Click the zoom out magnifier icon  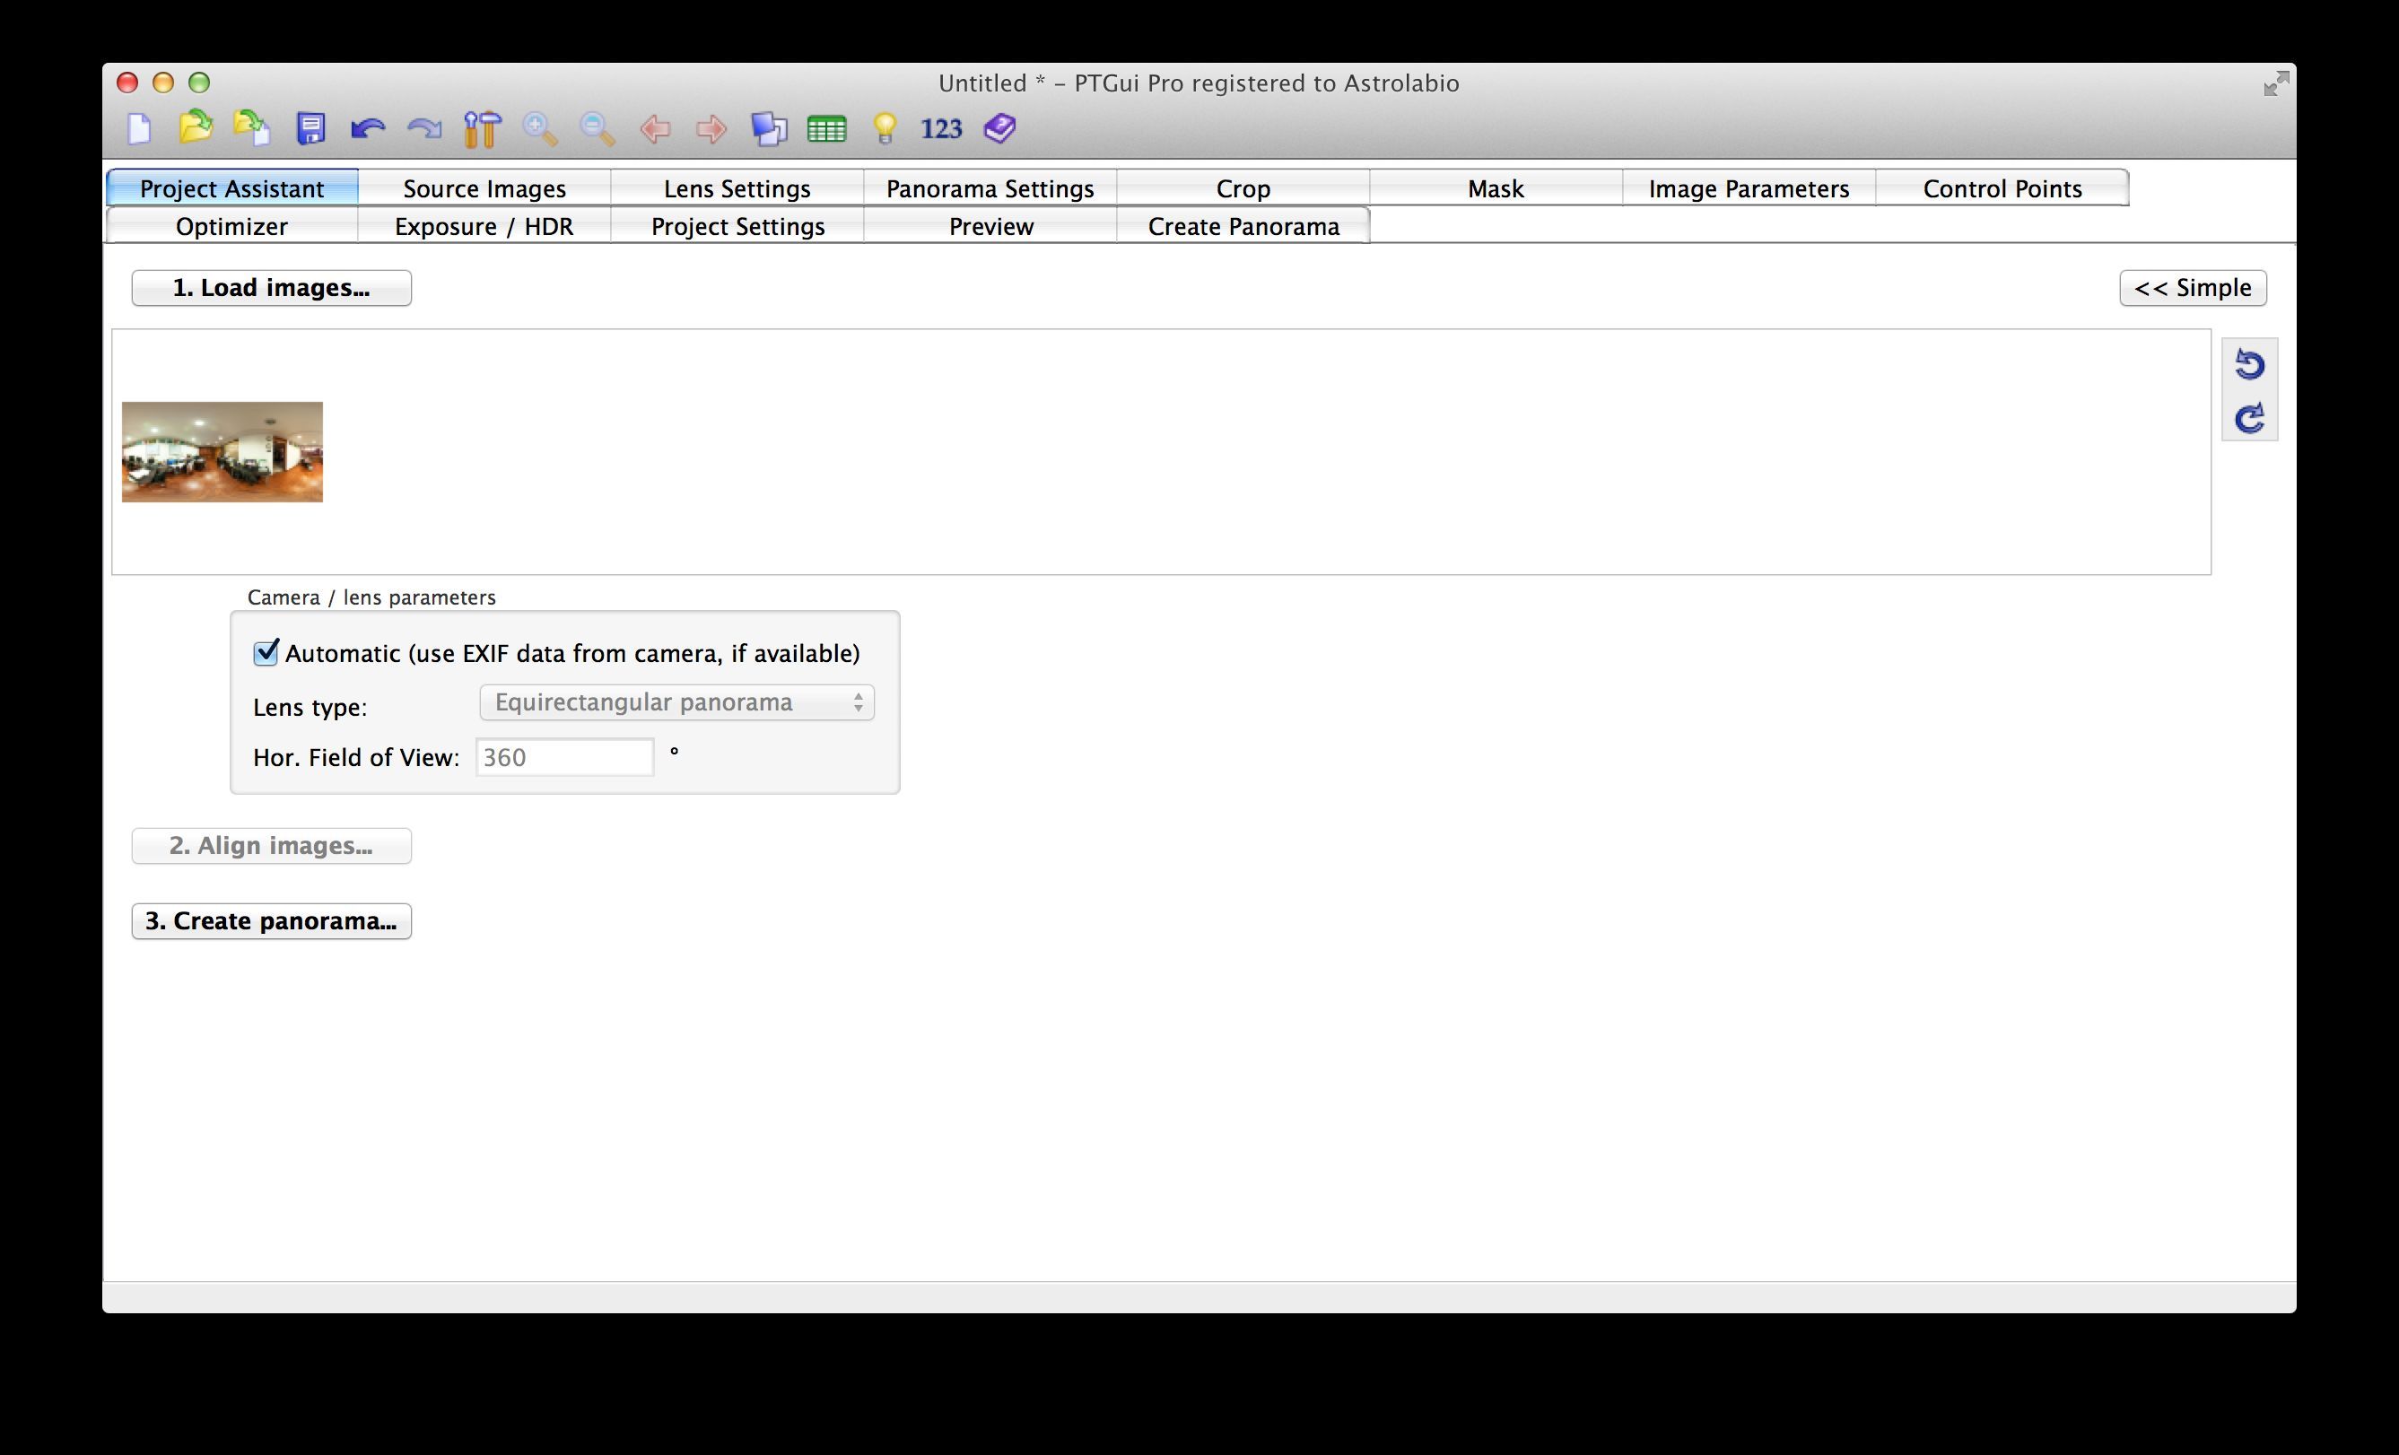(x=597, y=128)
